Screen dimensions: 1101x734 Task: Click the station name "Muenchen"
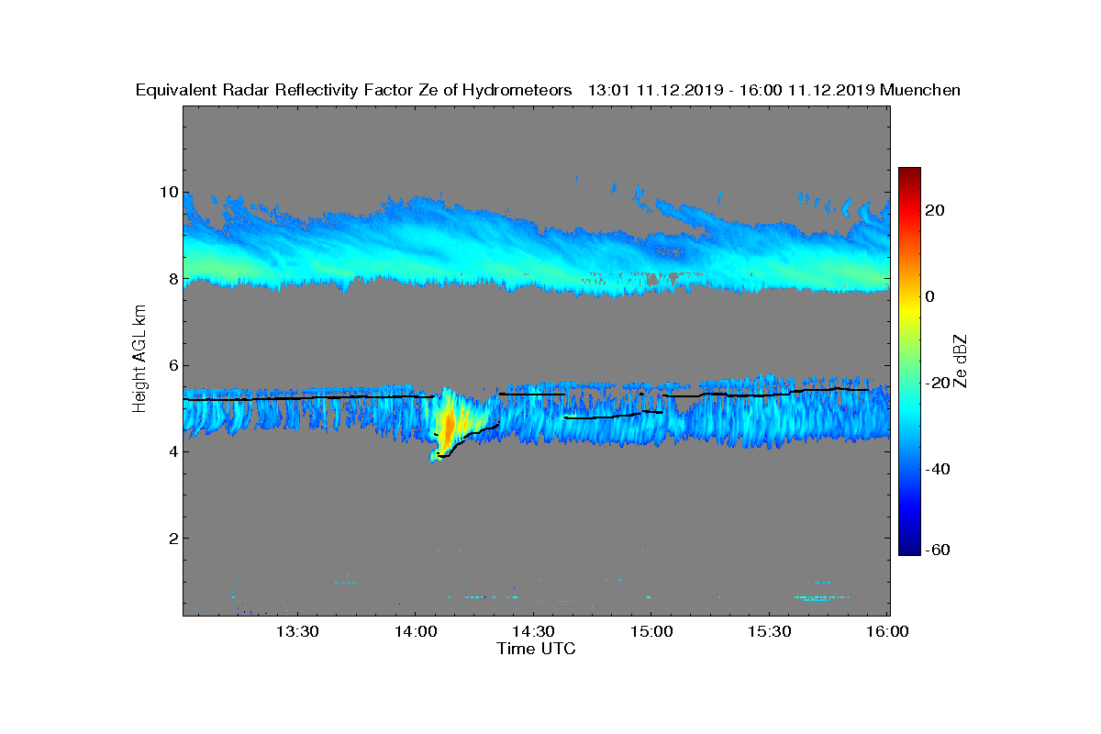point(920,90)
